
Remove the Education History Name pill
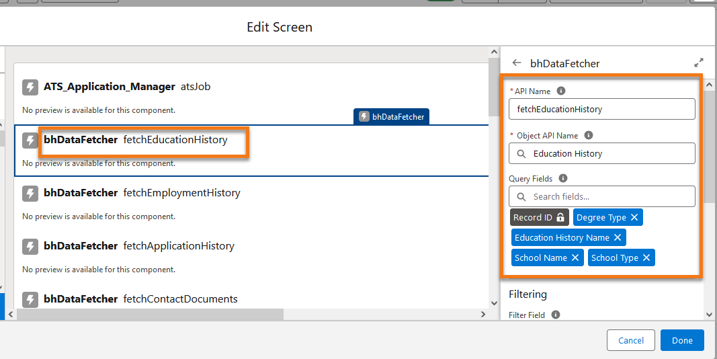click(x=617, y=237)
